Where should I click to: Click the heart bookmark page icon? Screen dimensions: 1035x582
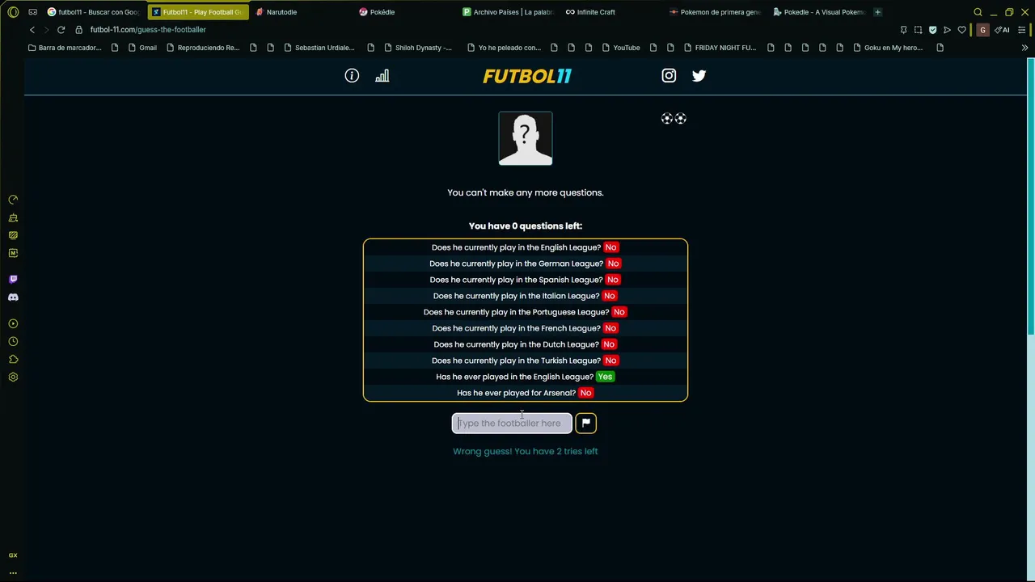click(x=961, y=30)
